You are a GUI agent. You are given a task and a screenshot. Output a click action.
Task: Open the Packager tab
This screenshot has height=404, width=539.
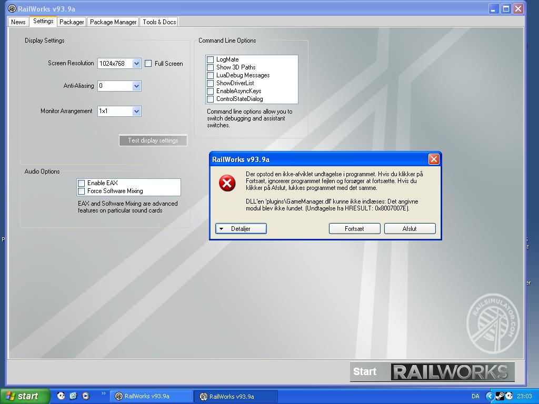[72, 22]
